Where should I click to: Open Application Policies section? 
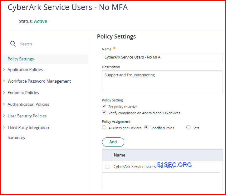coord(25,70)
